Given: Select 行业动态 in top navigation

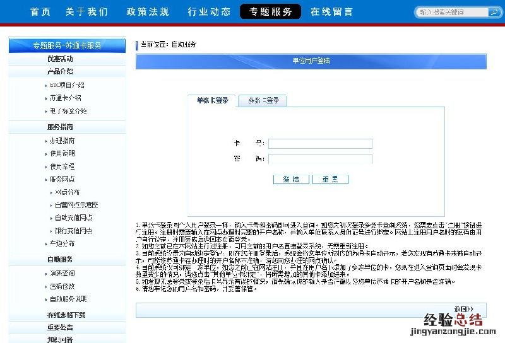Looking at the screenshot, I should click(x=209, y=12).
